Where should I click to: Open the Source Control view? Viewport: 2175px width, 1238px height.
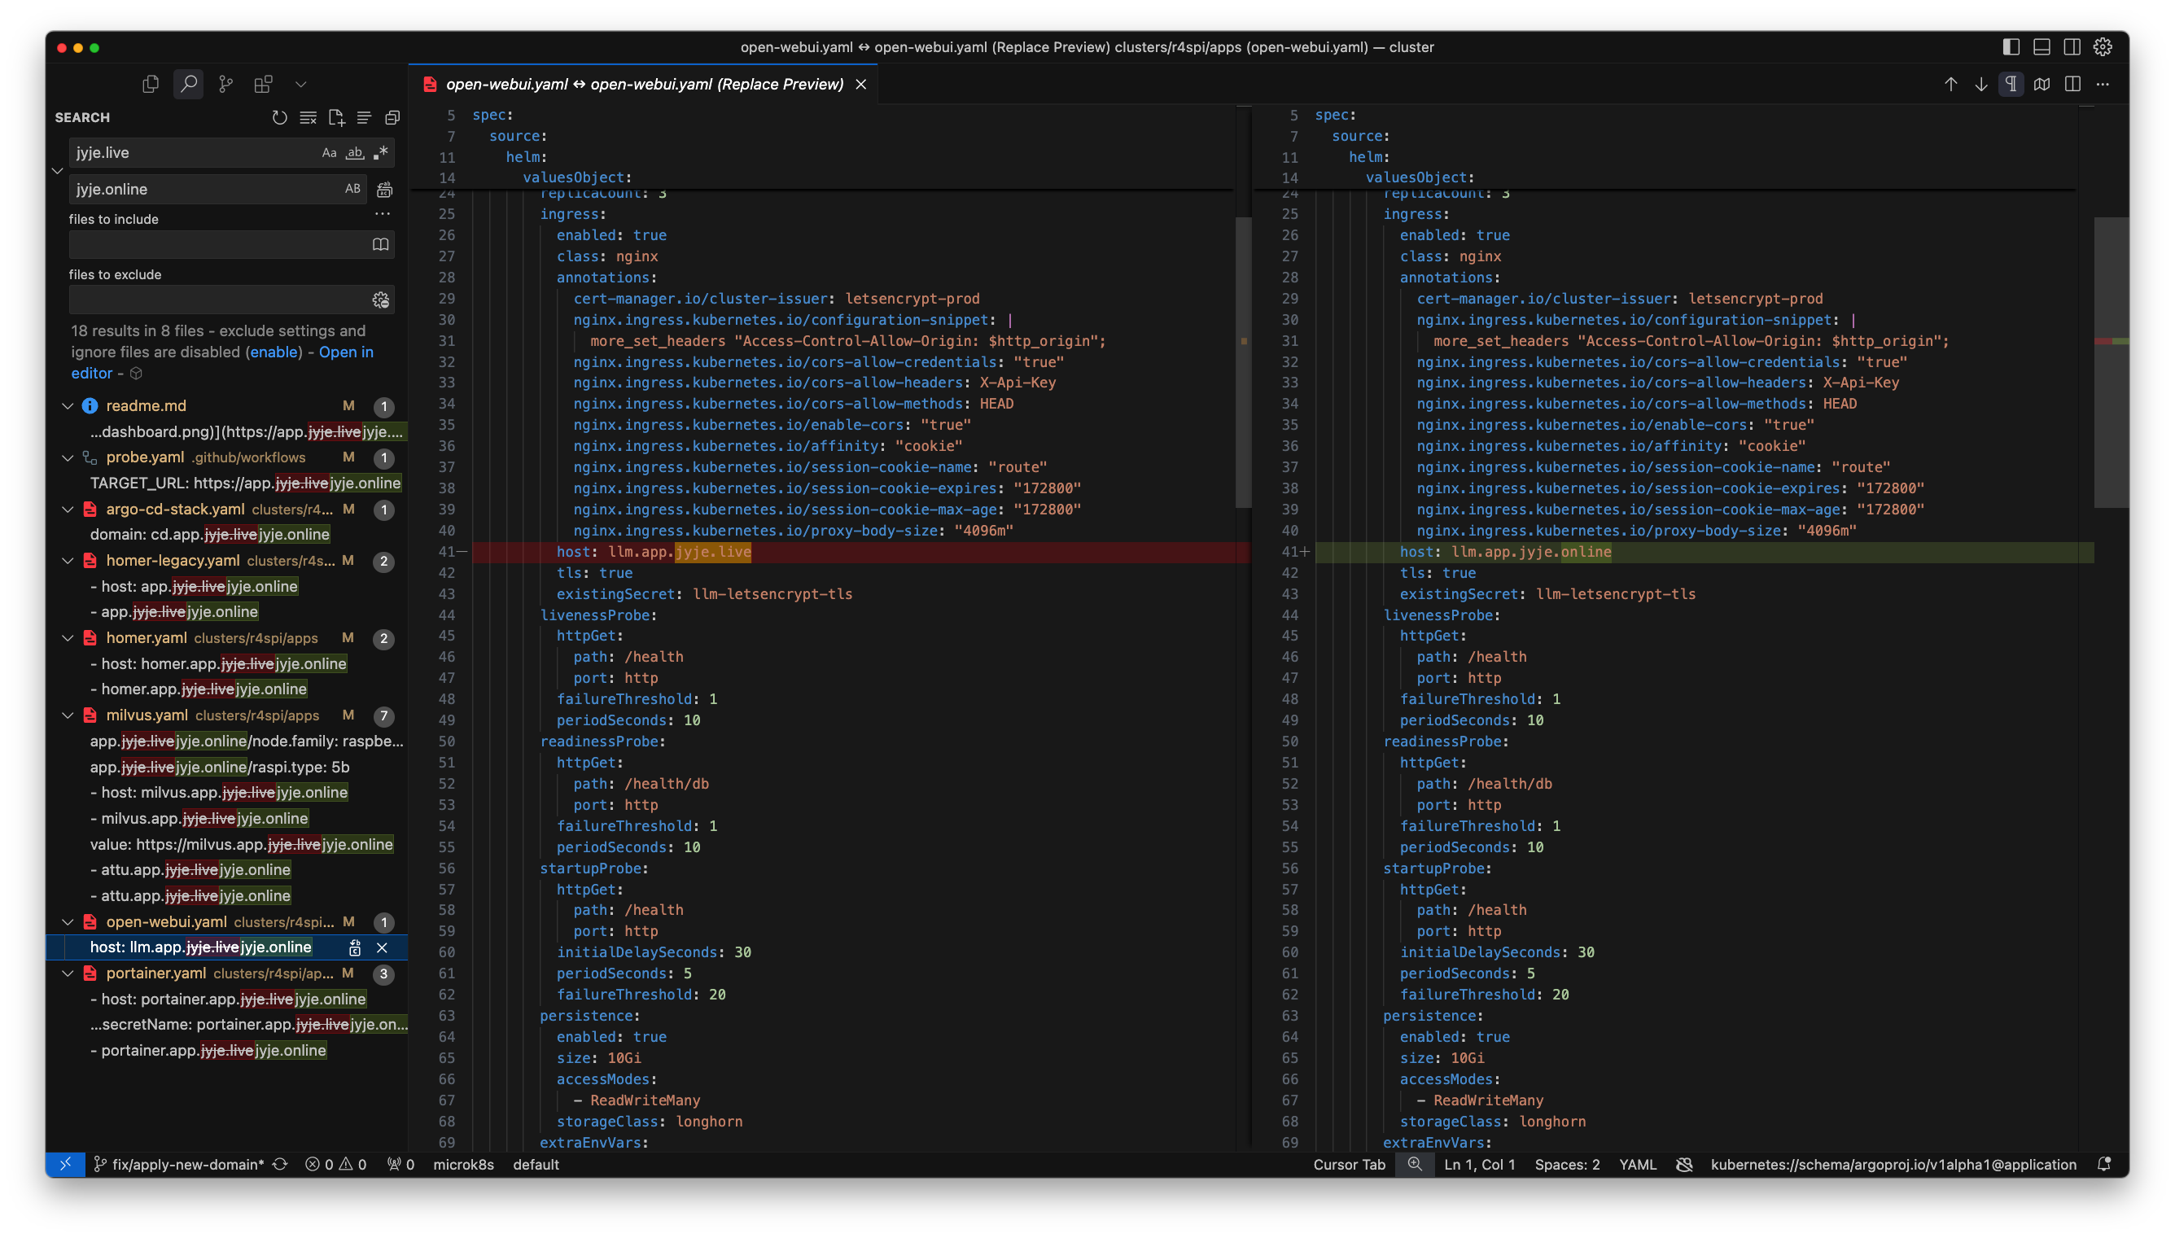225,83
